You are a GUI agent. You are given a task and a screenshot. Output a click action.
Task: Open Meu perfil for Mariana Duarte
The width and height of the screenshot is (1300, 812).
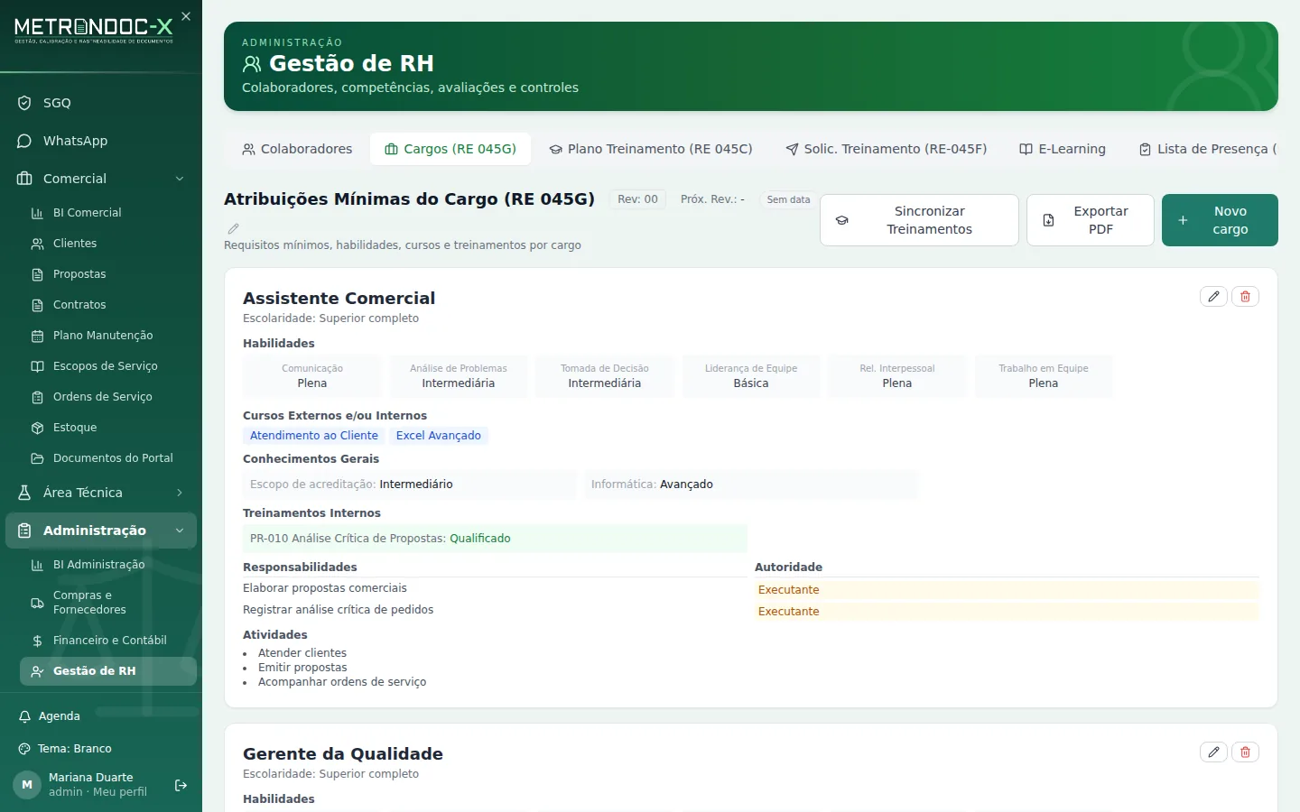point(120,792)
